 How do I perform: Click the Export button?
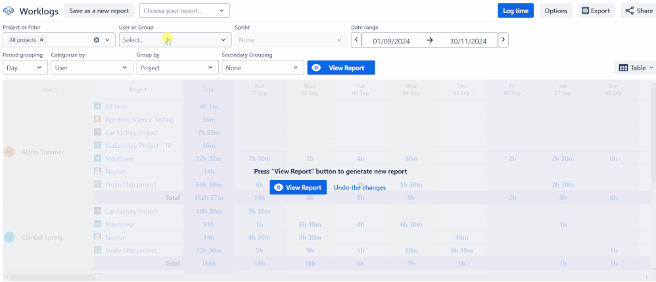click(x=597, y=11)
